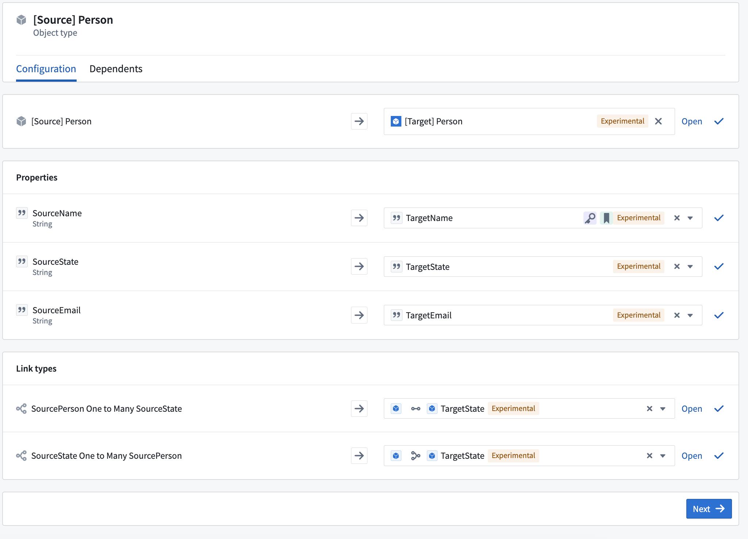
Task: Click the string quotes icon beside TargetEmail
Action: pyautogui.click(x=396, y=315)
